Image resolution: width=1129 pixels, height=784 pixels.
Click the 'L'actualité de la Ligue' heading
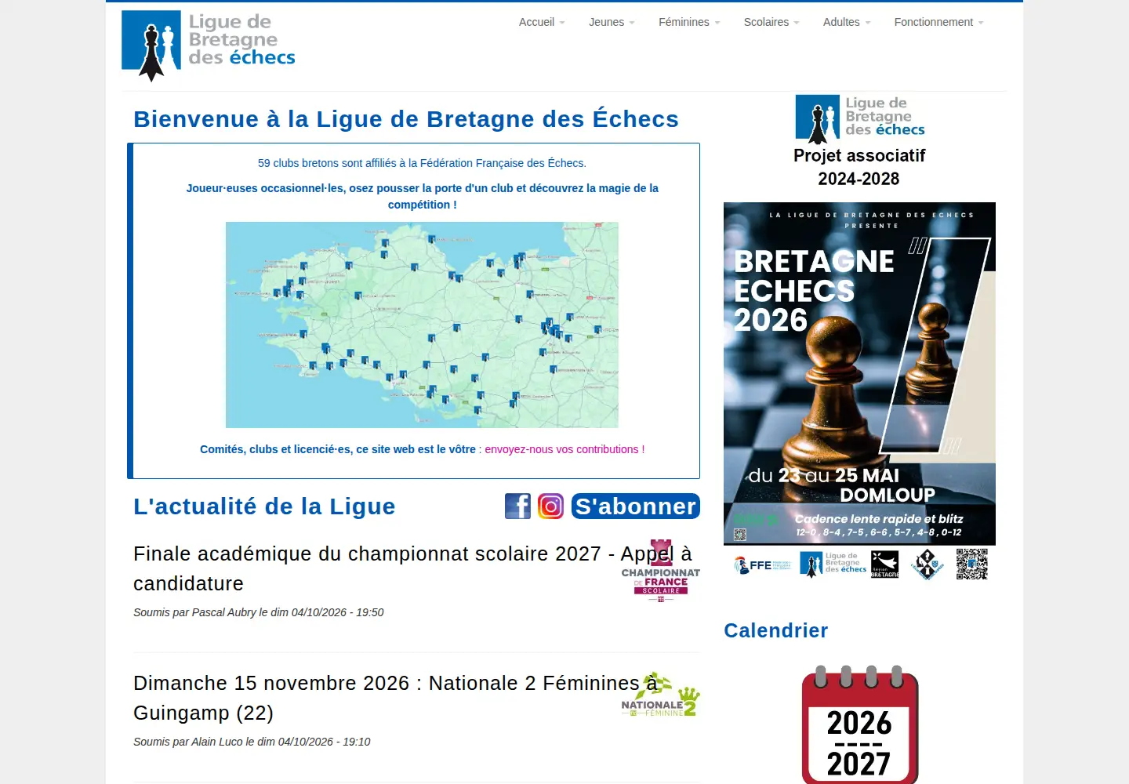tap(264, 506)
